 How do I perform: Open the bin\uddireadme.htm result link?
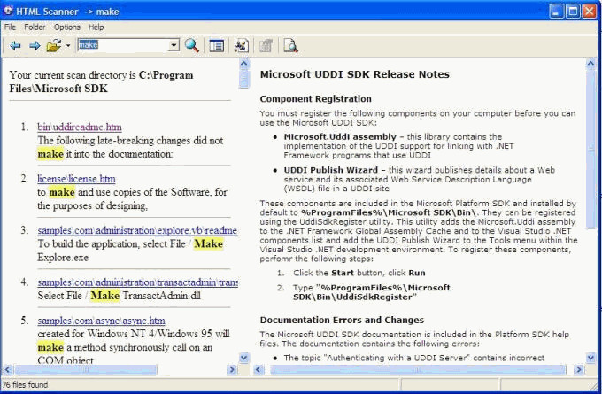(x=80, y=127)
